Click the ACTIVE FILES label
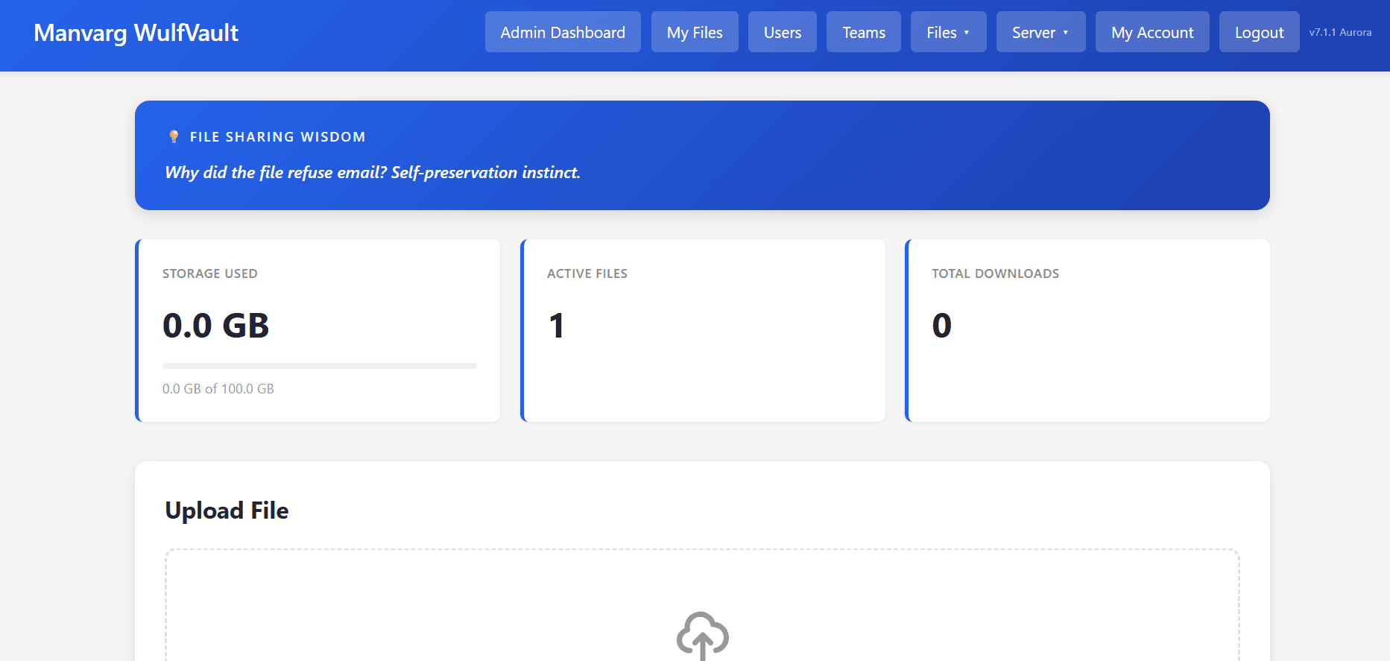The image size is (1390, 661). click(587, 273)
